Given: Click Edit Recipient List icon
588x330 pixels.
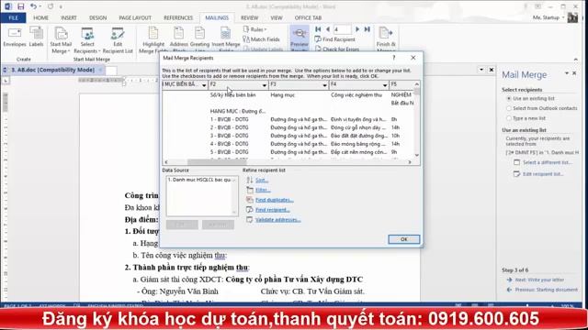Looking at the screenshot, I should point(118,40).
